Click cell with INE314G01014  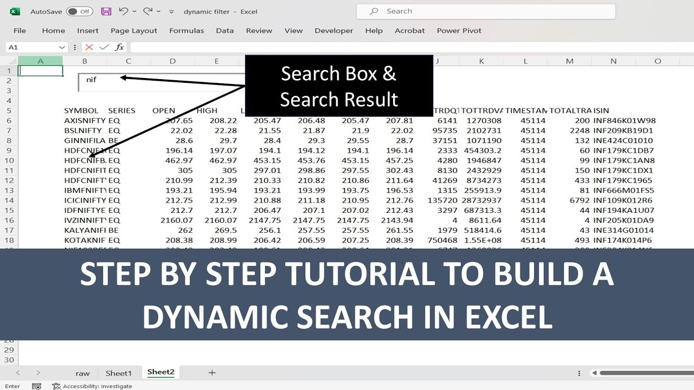624,230
